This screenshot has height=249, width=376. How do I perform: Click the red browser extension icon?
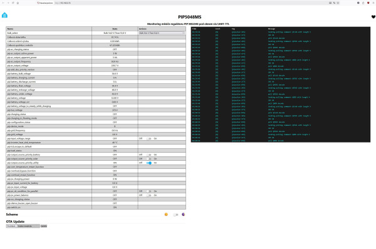(x=368, y=3)
